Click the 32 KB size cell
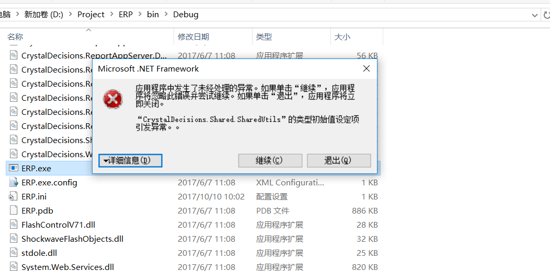Image resolution: width=550 pixels, height=271 pixels. (x=367, y=239)
